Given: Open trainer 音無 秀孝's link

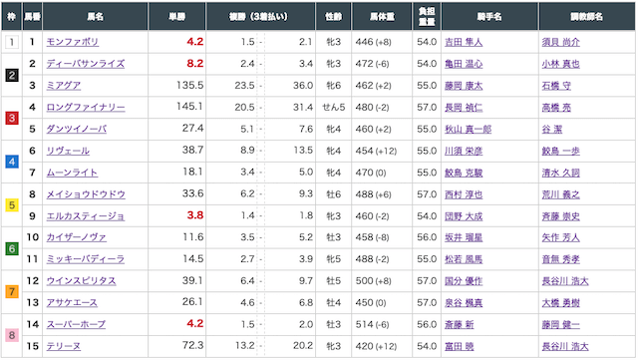Looking at the screenshot, I should pyautogui.click(x=560, y=259).
